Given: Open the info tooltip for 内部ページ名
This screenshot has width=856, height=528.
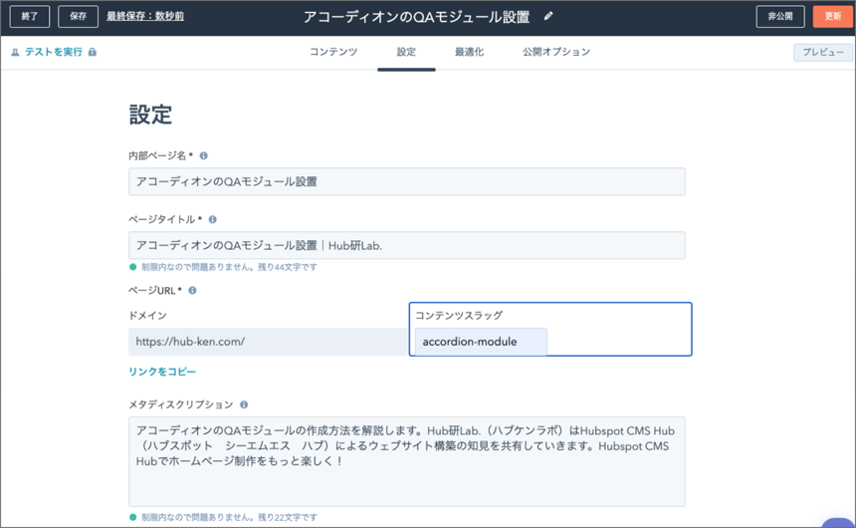Looking at the screenshot, I should point(204,155).
